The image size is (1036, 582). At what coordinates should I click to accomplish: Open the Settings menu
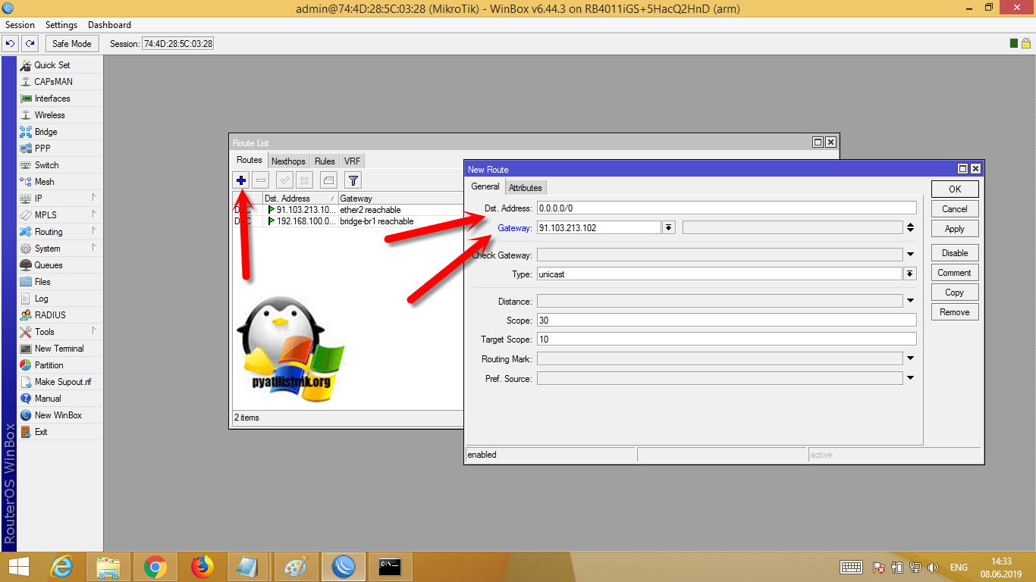[61, 25]
